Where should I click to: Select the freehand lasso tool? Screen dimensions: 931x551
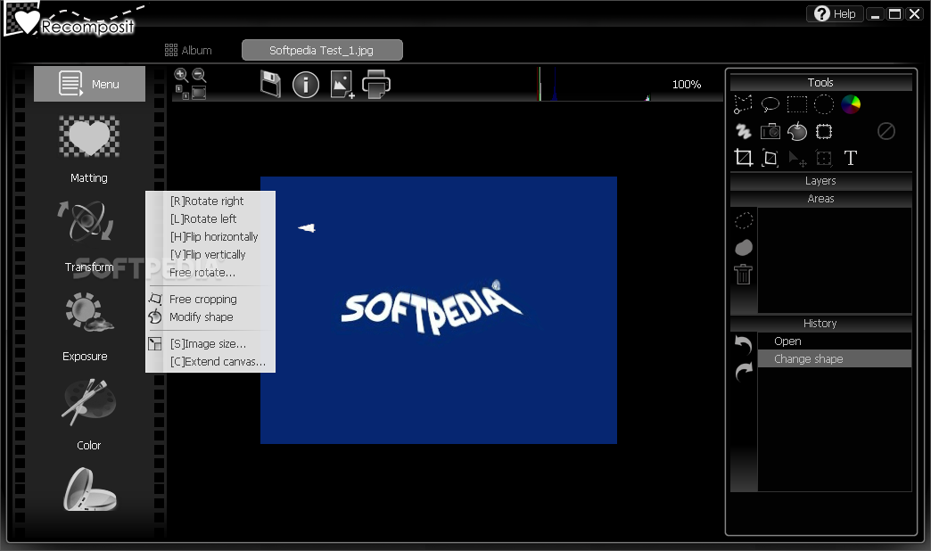click(x=770, y=104)
